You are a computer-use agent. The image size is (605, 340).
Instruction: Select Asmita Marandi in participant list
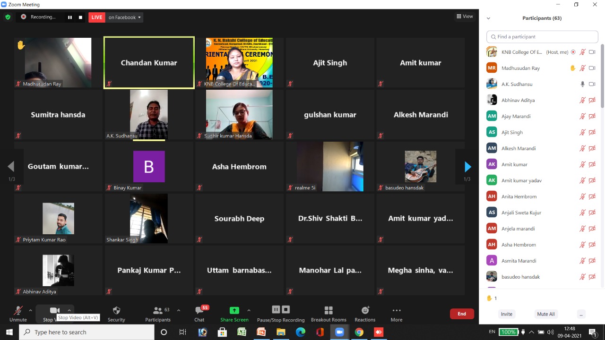click(541, 261)
